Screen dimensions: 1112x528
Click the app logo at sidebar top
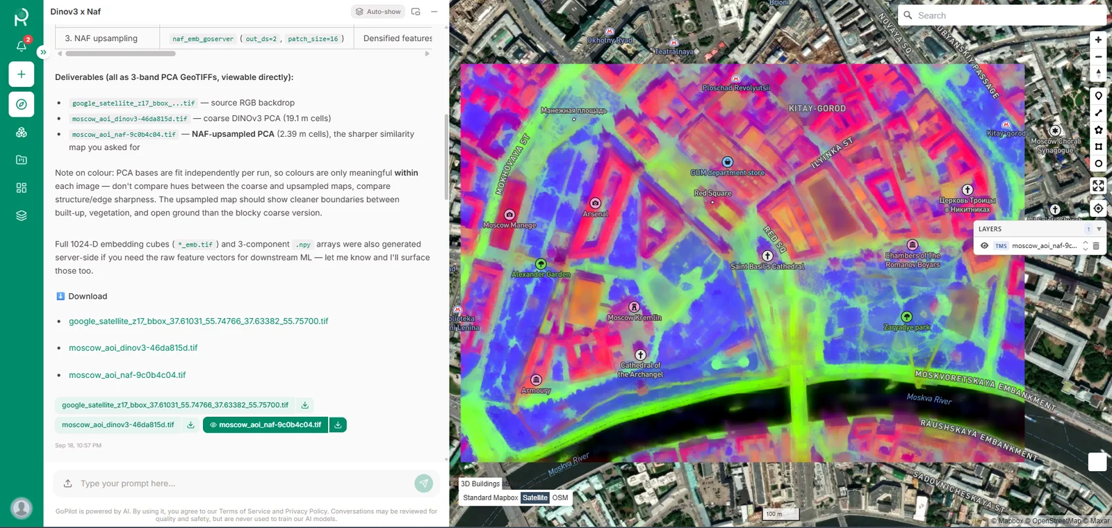(22, 17)
